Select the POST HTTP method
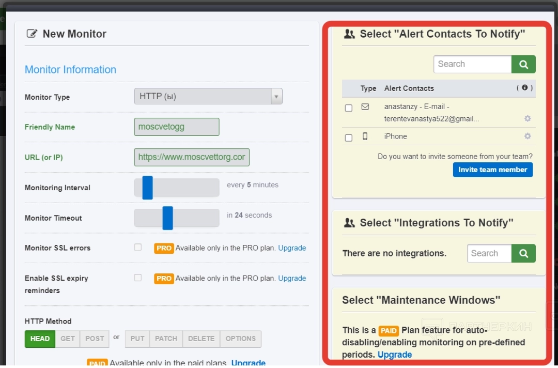 coord(95,339)
